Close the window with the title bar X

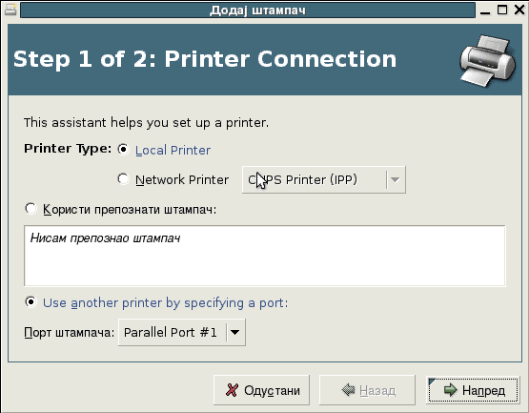pyautogui.click(x=519, y=10)
